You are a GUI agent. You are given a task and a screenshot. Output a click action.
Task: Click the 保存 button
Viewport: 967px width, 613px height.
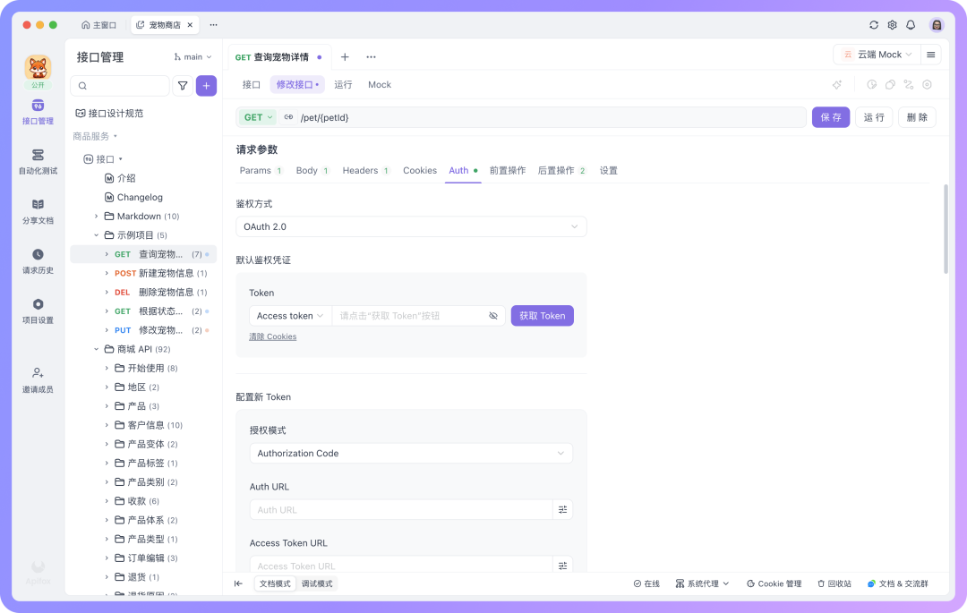(x=831, y=117)
